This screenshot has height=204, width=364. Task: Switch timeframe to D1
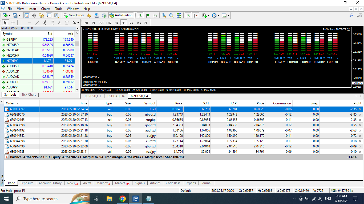tap(131, 23)
